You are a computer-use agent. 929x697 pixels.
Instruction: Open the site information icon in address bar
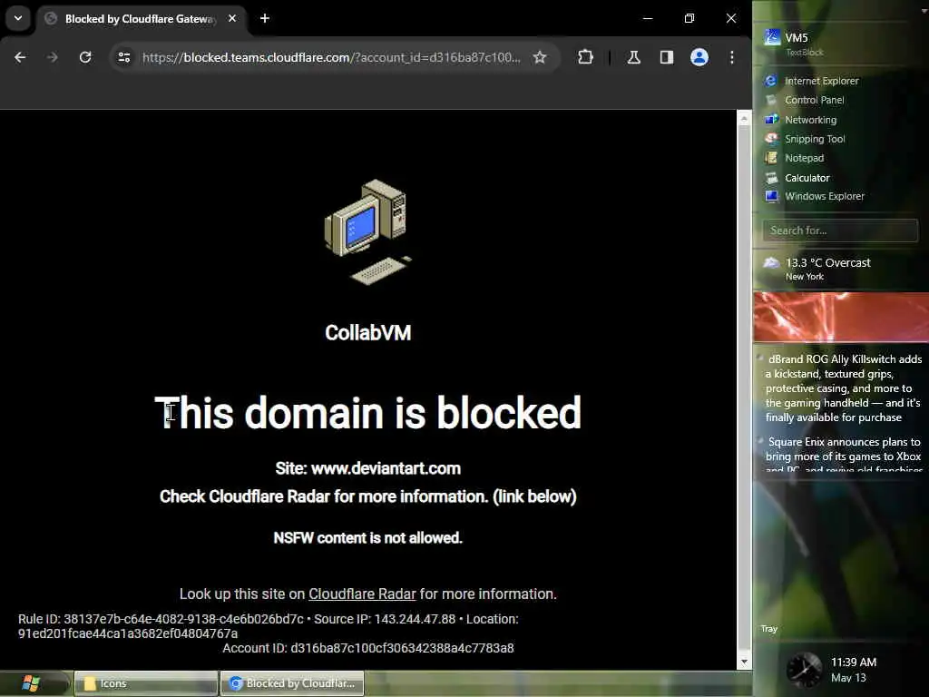124,57
